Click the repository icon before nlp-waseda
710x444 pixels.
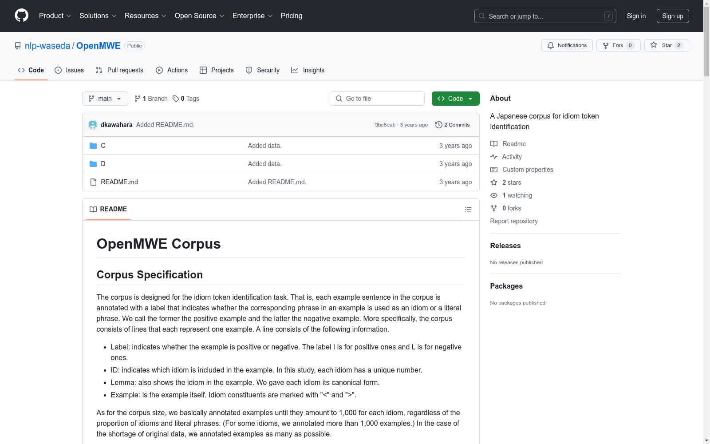[x=18, y=46]
